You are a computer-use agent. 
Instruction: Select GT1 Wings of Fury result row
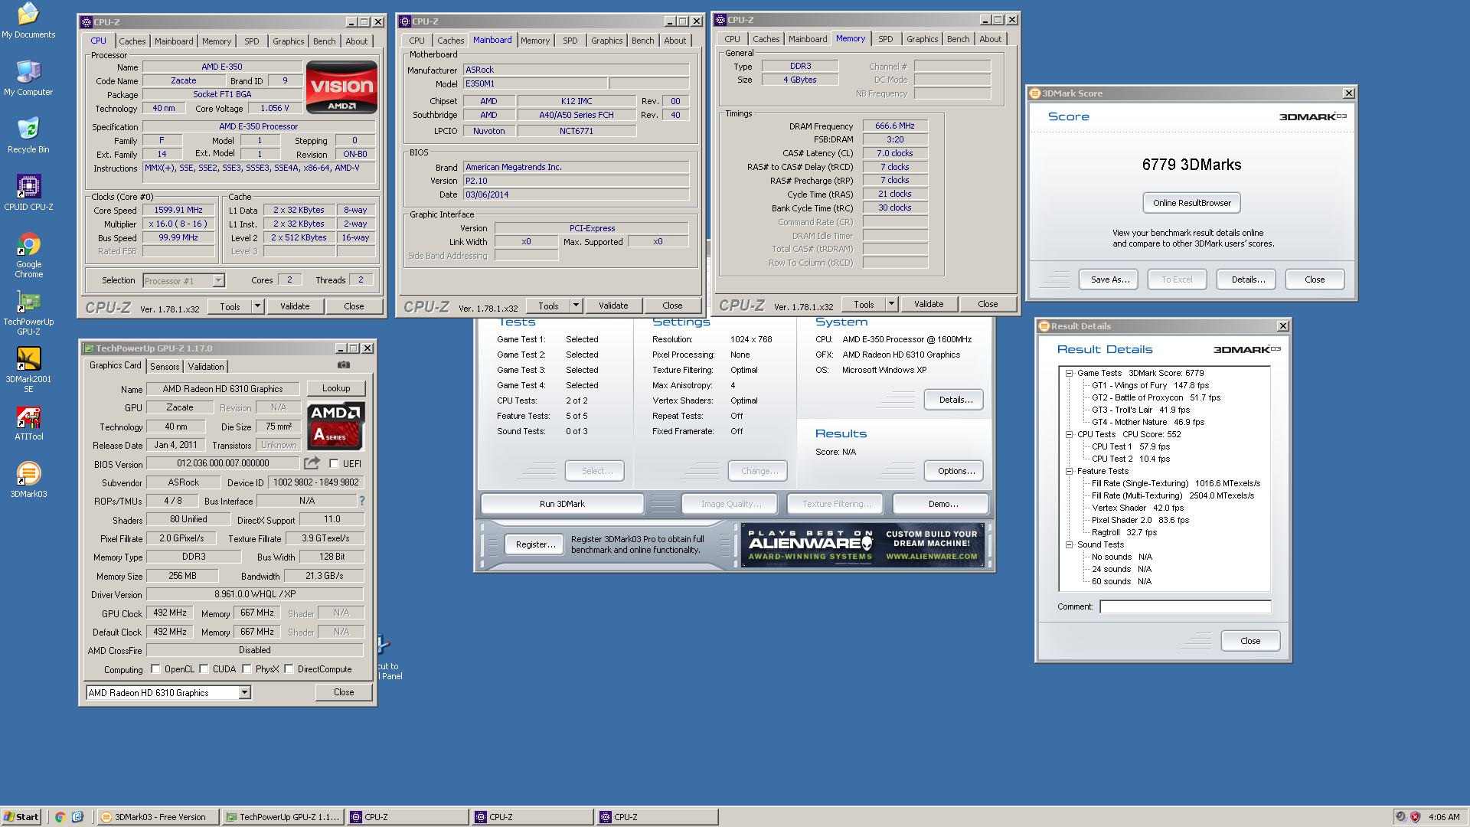(1150, 385)
